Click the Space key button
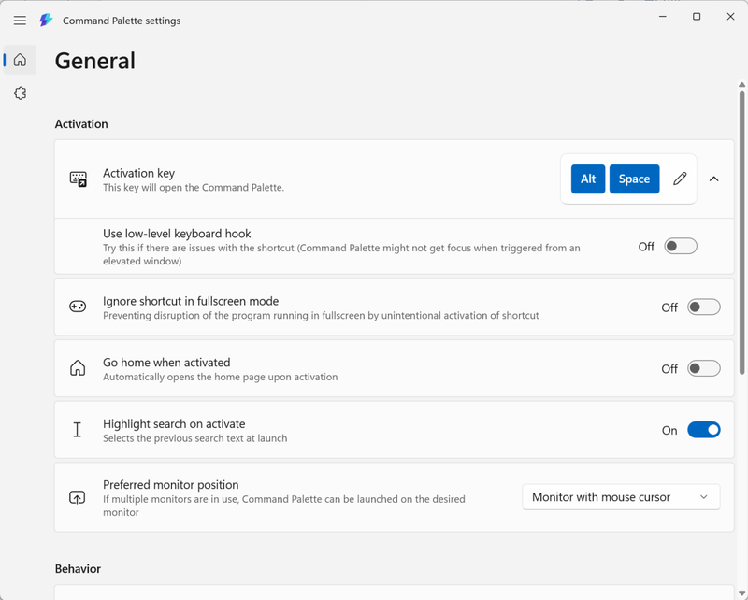This screenshot has height=600, width=748. click(x=634, y=179)
